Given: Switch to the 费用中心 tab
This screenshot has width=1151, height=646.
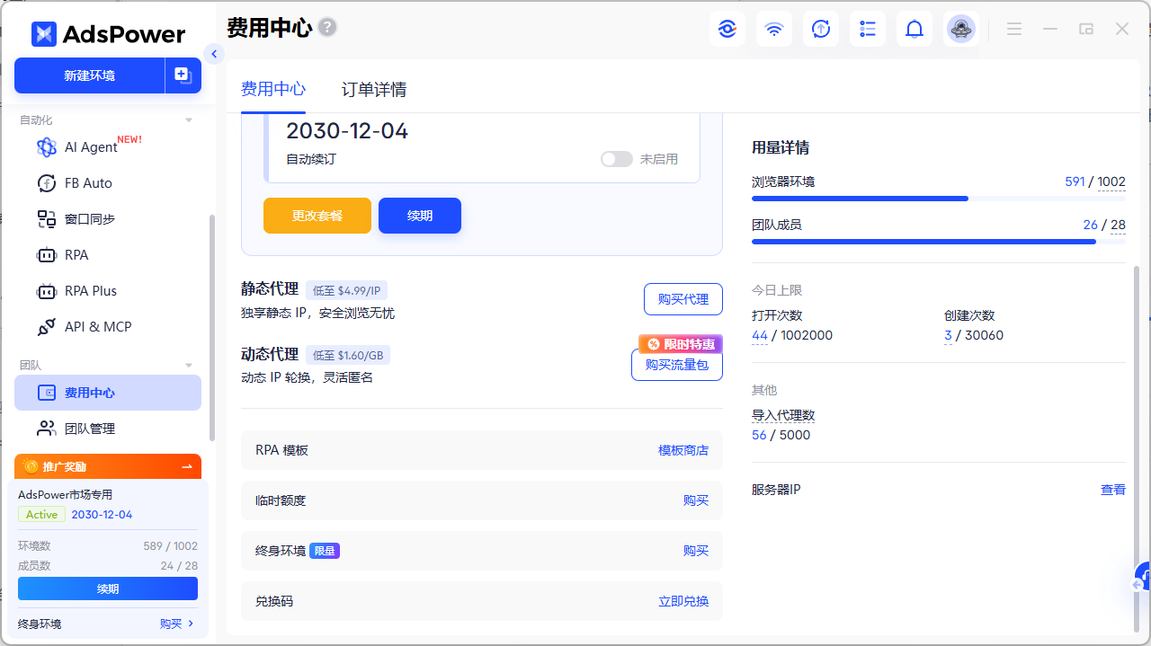Looking at the screenshot, I should coord(273,89).
